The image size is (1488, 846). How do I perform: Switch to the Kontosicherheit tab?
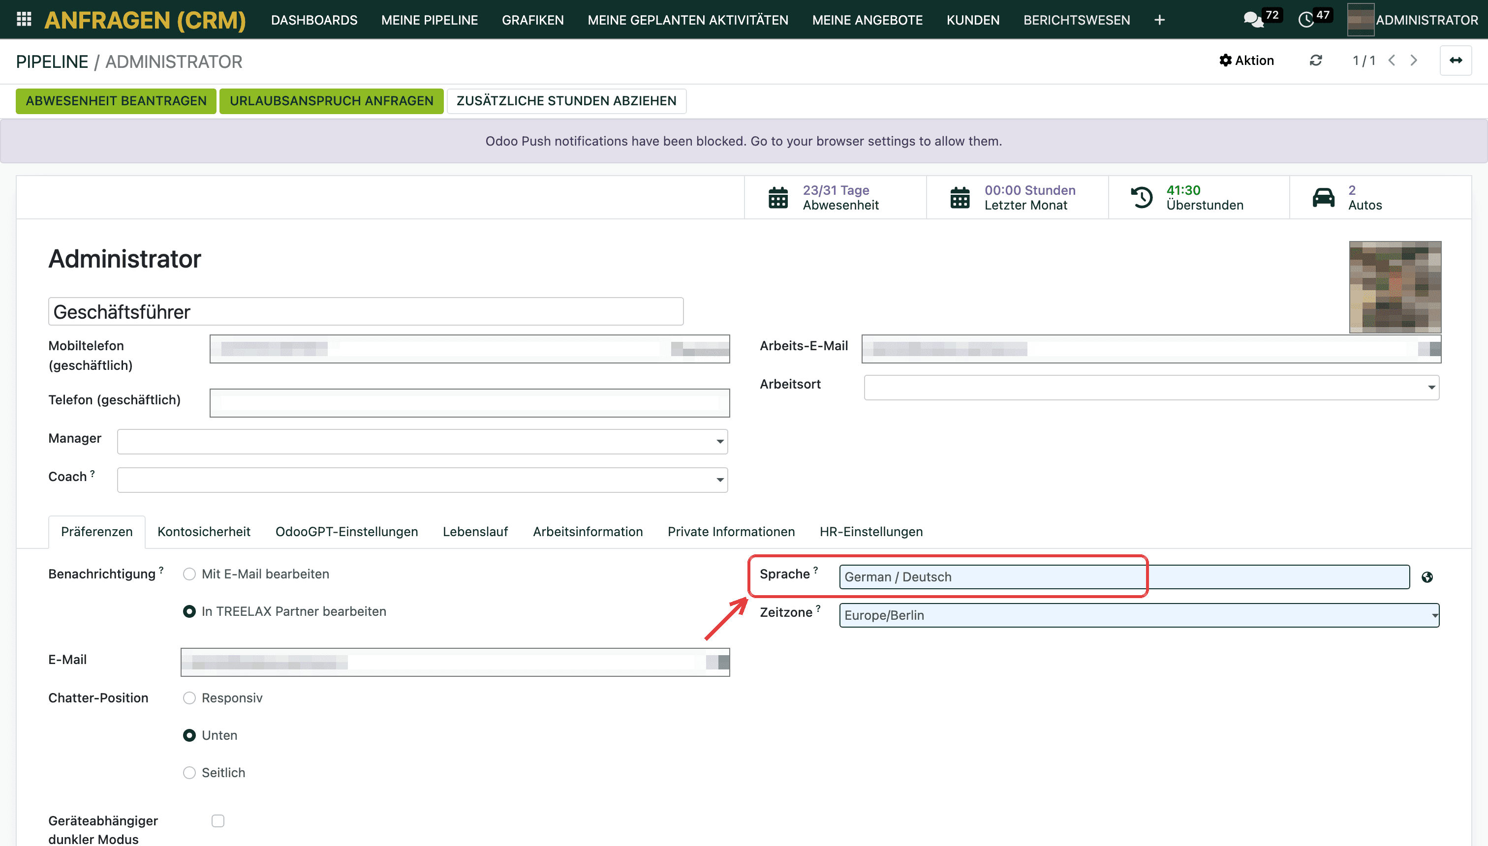click(204, 532)
